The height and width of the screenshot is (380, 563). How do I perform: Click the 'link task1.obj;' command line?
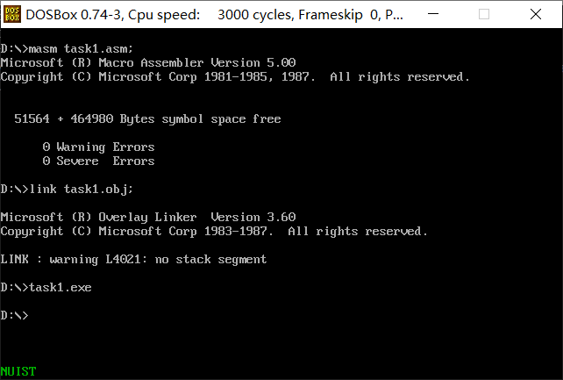tap(67, 189)
